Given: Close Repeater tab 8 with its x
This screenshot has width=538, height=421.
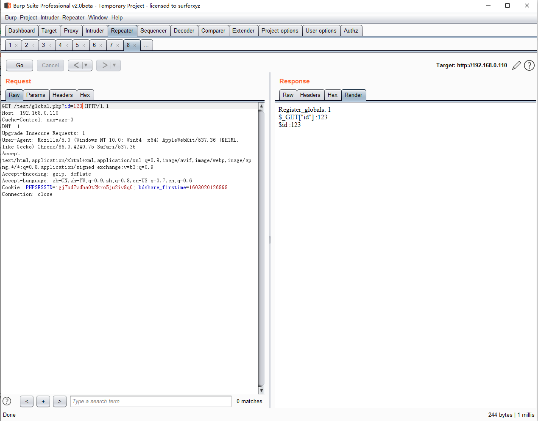Looking at the screenshot, I should (134, 45).
